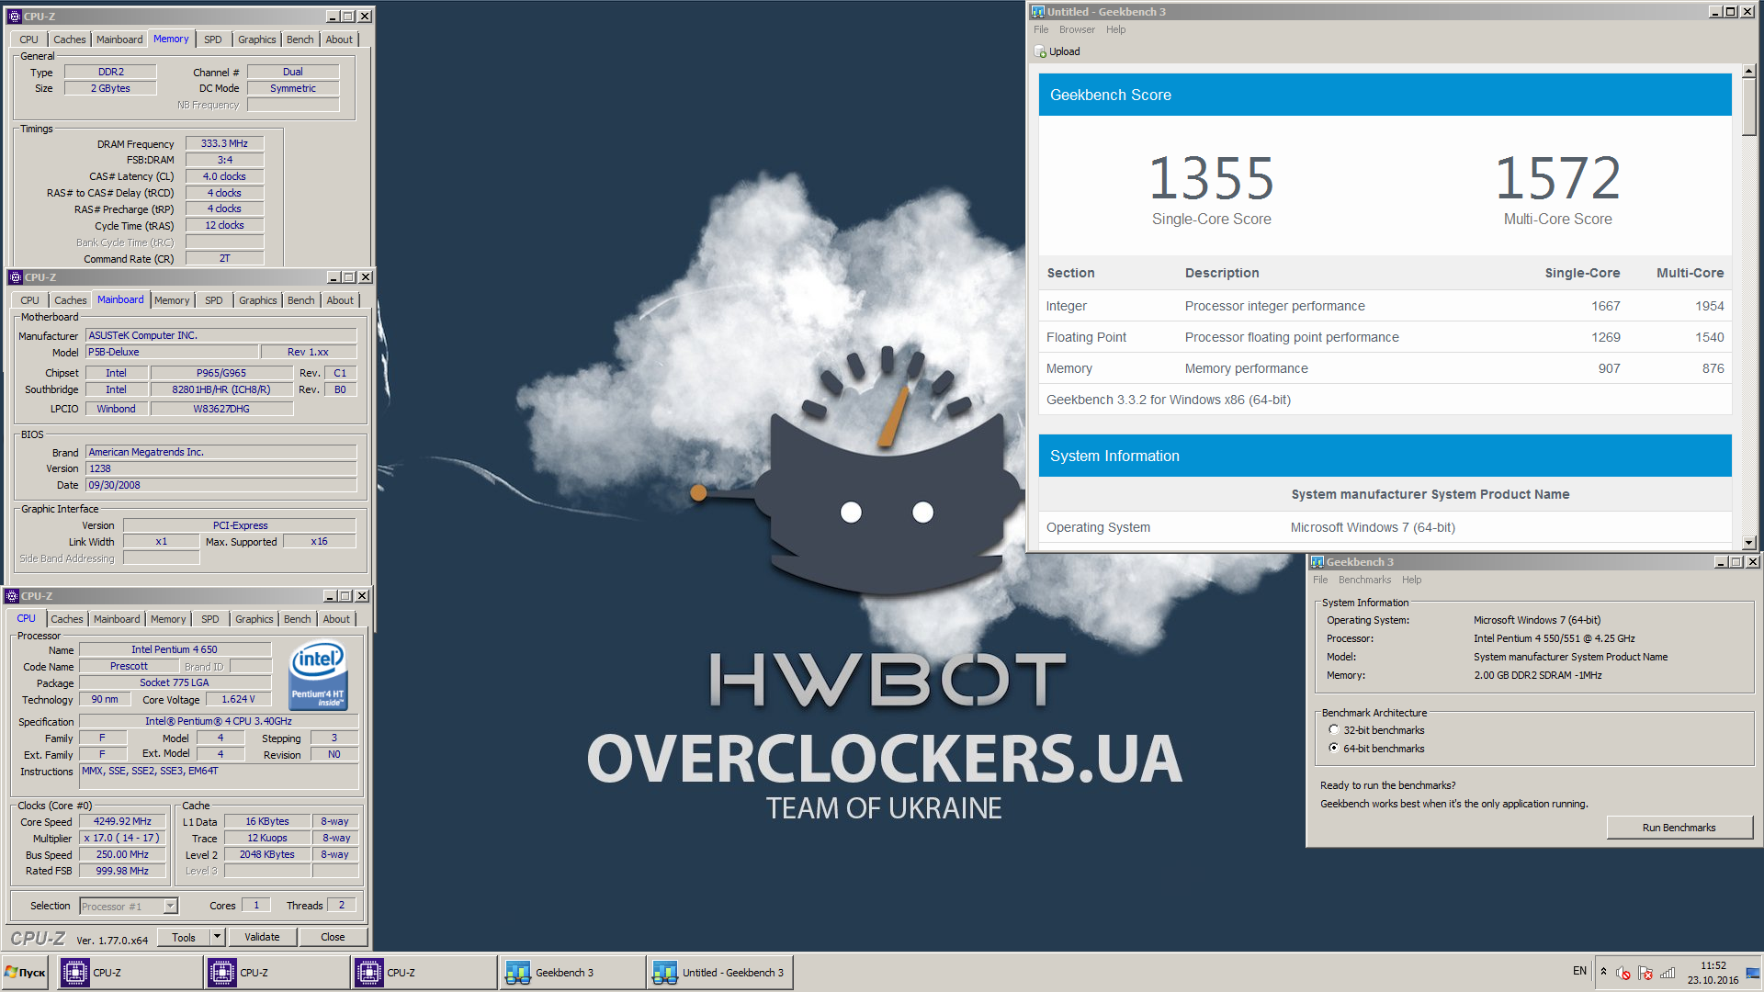1764x992 pixels.
Task: Select CPU tab in top CPU-Z window
Action: [28, 39]
